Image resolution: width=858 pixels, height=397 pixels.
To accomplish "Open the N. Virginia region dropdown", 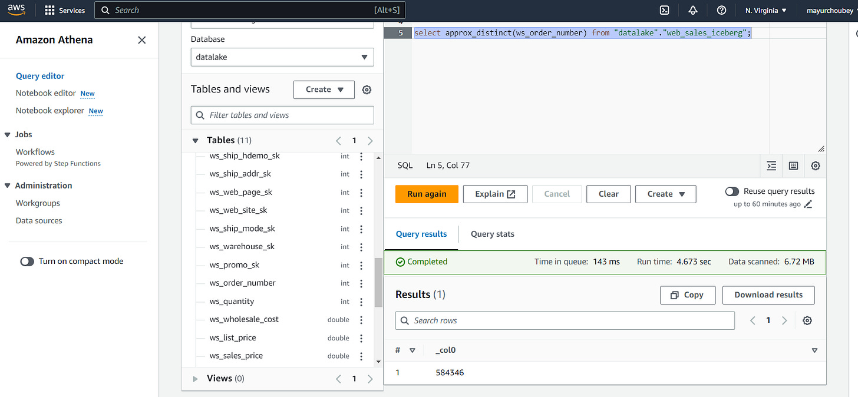I will 765,10.
